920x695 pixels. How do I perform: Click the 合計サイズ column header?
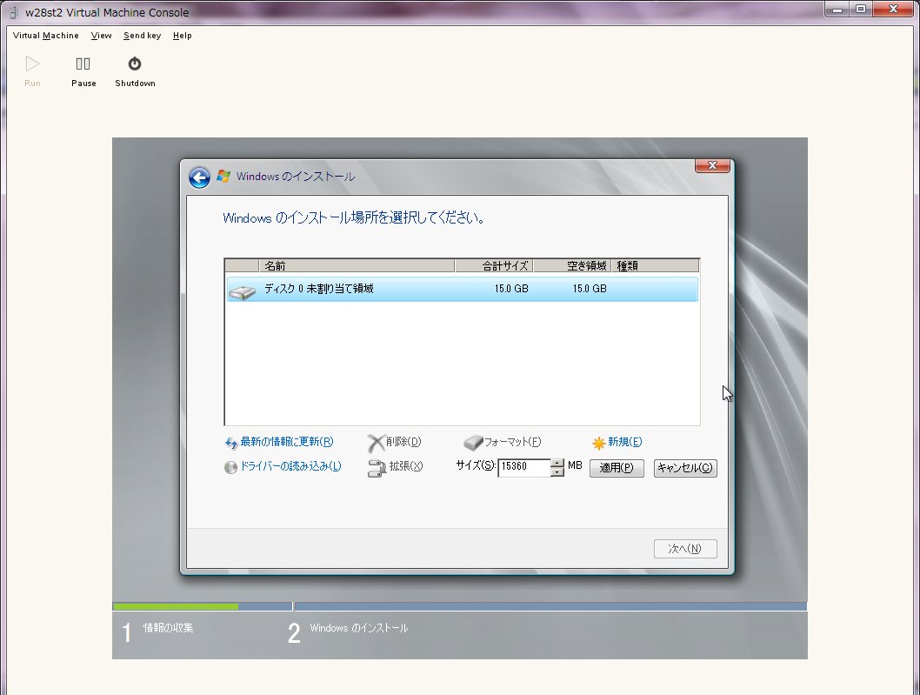click(x=494, y=266)
